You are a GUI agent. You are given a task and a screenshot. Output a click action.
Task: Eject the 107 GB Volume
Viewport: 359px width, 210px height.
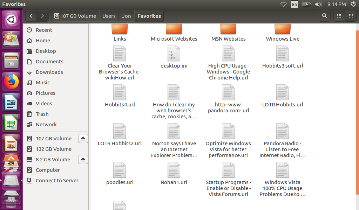click(83, 139)
